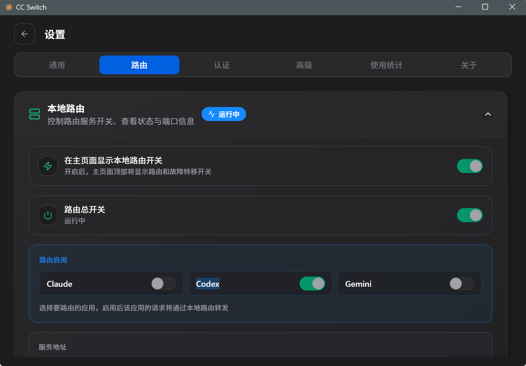This screenshot has width=526, height=366.
Task: Click 在主页面显示本地路由开关 title text
Action: click(113, 161)
